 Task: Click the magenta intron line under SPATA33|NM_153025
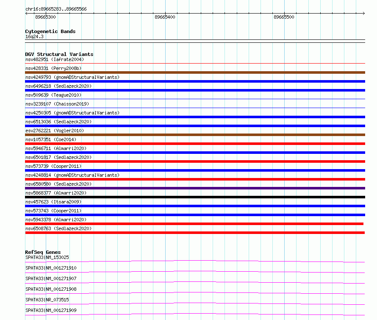195,261
